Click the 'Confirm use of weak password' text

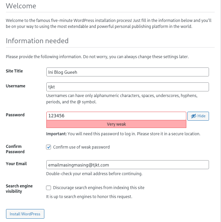81,147
